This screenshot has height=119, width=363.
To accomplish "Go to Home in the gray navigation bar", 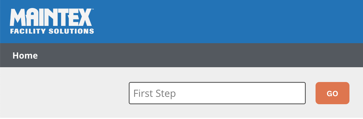I will pyautogui.click(x=25, y=55).
